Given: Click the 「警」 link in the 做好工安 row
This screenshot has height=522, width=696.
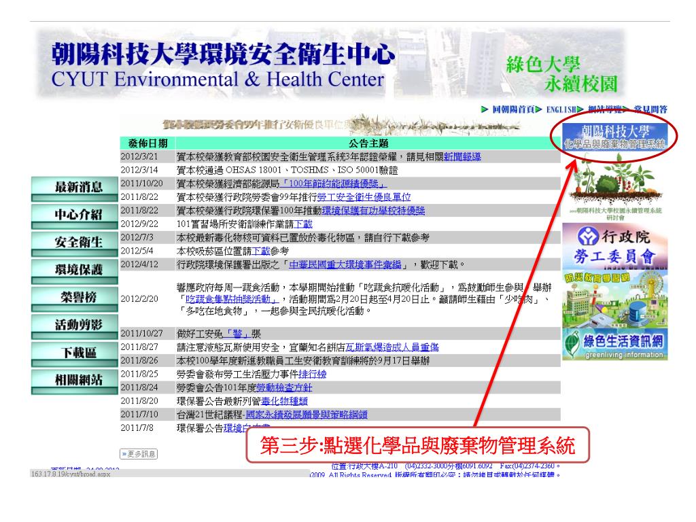Looking at the screenshot, I should [x=237, y=334].
